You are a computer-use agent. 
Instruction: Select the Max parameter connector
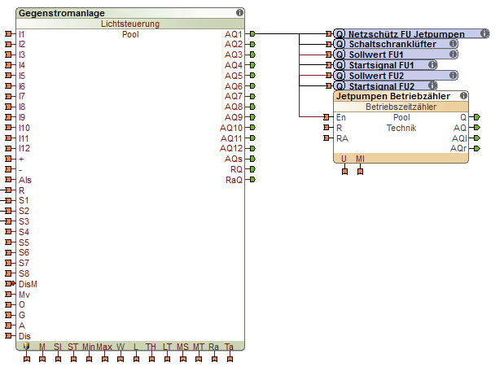tap(104, 358)
